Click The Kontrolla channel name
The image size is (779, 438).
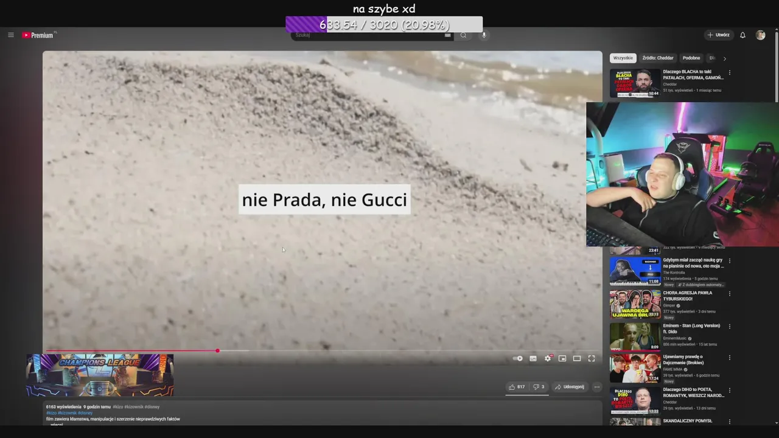(x=673, y=273)
